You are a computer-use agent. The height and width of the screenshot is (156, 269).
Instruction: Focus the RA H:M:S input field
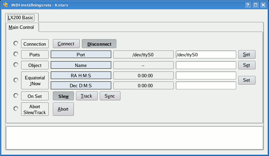pyautogui.click(x=206, y=76)
